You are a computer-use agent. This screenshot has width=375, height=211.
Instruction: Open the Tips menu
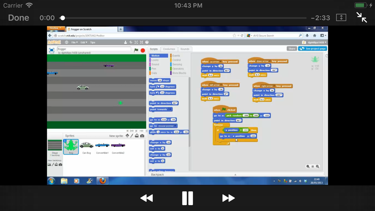92,42
